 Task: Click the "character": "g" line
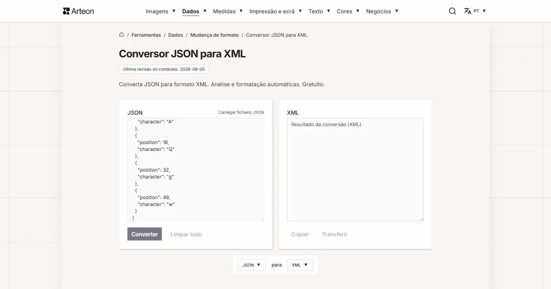point(156,177)
